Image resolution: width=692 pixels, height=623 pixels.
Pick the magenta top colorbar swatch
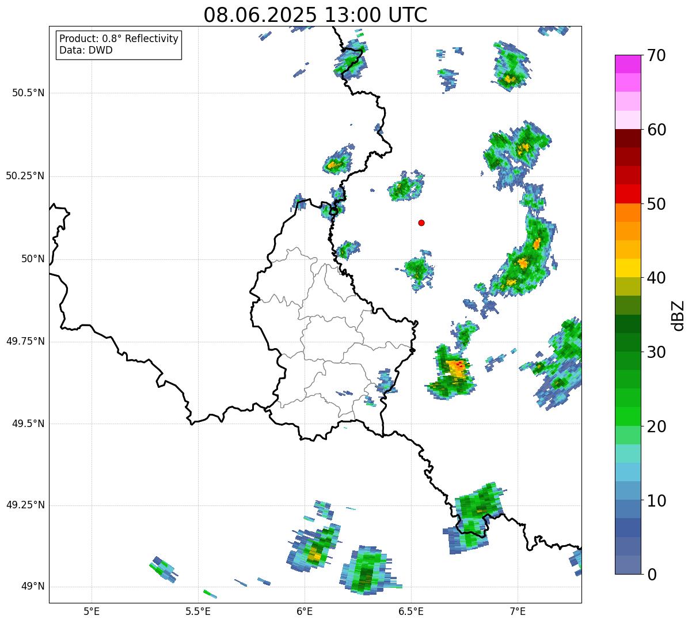pyautogui.click(x=628, y=64)
